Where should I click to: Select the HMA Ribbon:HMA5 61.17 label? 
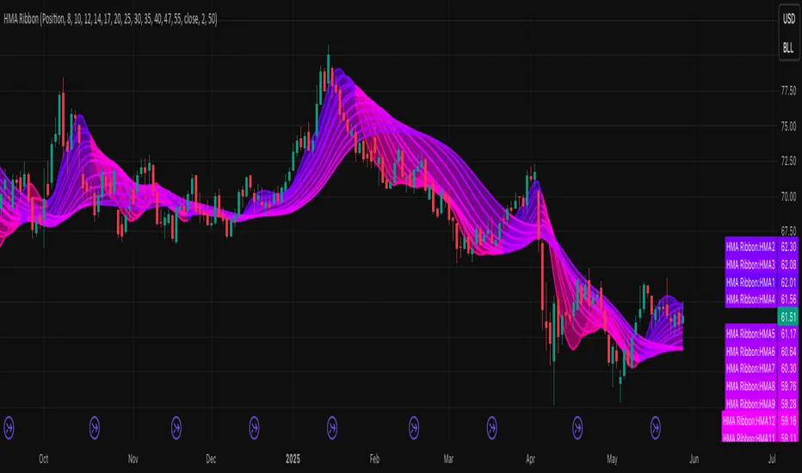[761, 334]
